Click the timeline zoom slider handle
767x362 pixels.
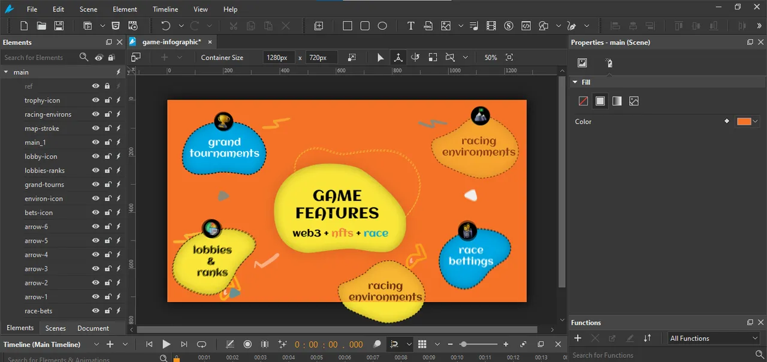click(x=463, y=344)
